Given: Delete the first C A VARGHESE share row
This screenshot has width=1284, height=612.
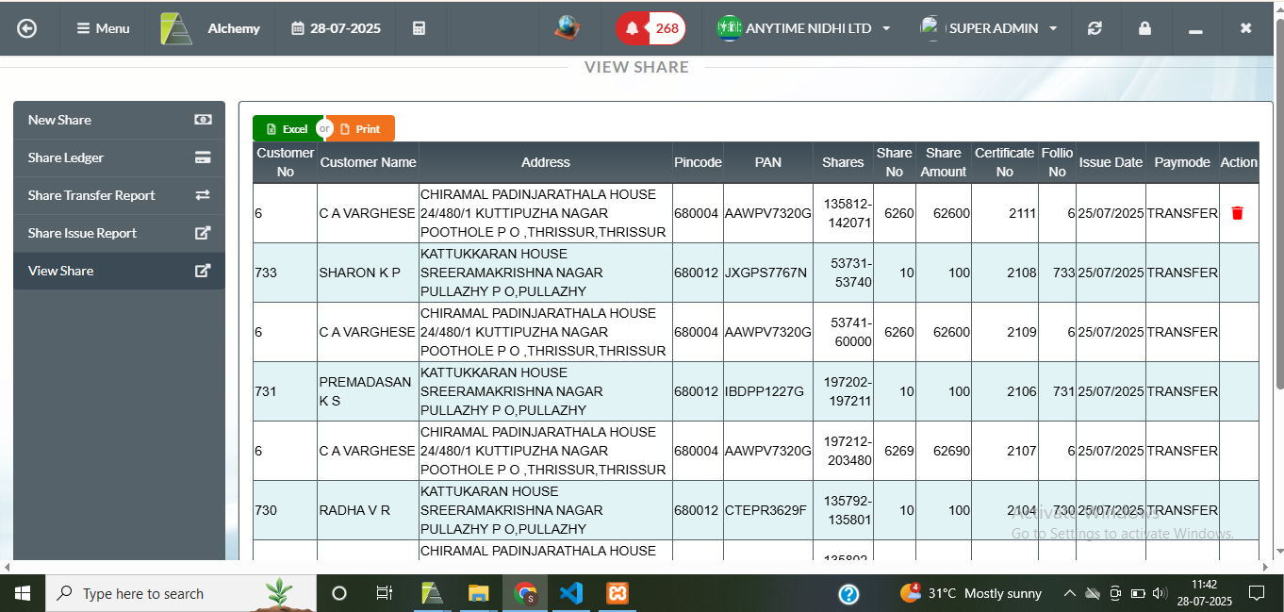Looking at the screenshot, I should [1237, 213].
